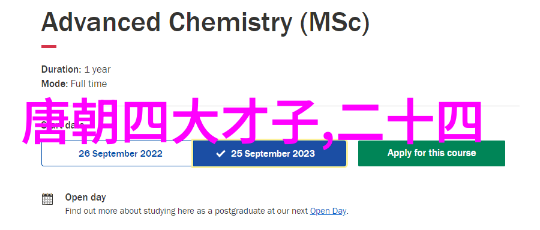Click the pink 唐朝四大才子 overlay text
This screenshot has width=540, height=230.
(x=169, y=121)
